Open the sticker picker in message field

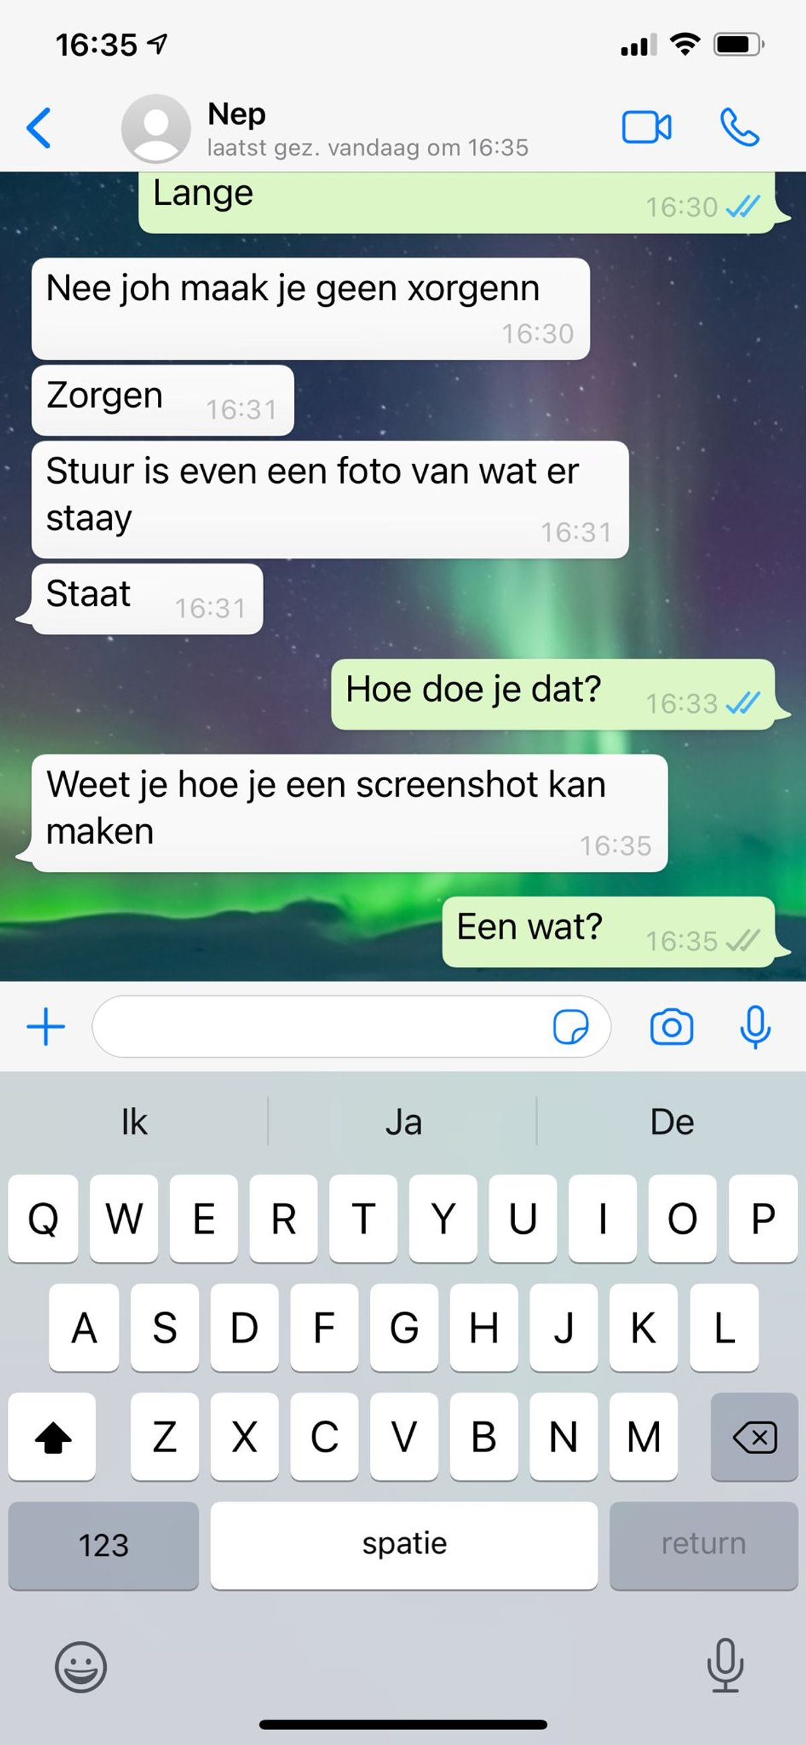coord(571,1027)
